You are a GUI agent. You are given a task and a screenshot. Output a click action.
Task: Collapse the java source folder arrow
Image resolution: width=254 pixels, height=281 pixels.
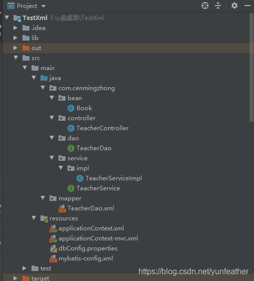coord(34,78)
